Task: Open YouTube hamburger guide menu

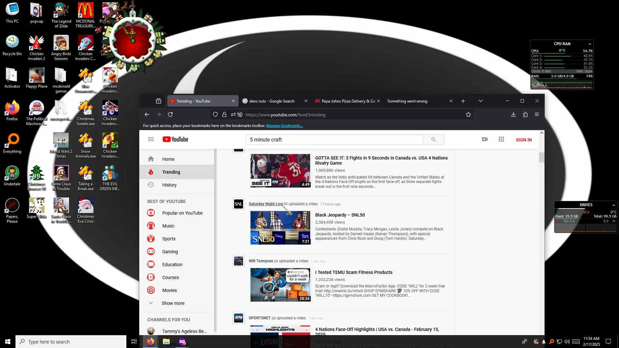Action: pyautogui.click(x=151, y=139)
